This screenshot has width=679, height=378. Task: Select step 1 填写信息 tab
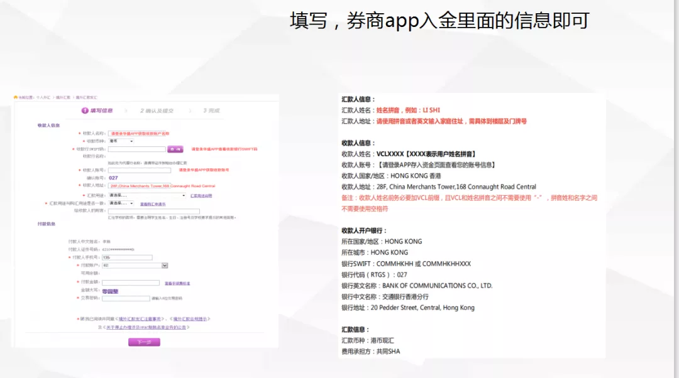[97, 111]
